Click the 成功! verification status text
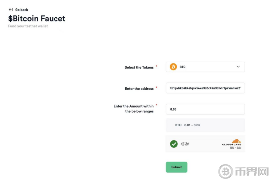This screenshot has width=274, height=185. pos(185,144)
